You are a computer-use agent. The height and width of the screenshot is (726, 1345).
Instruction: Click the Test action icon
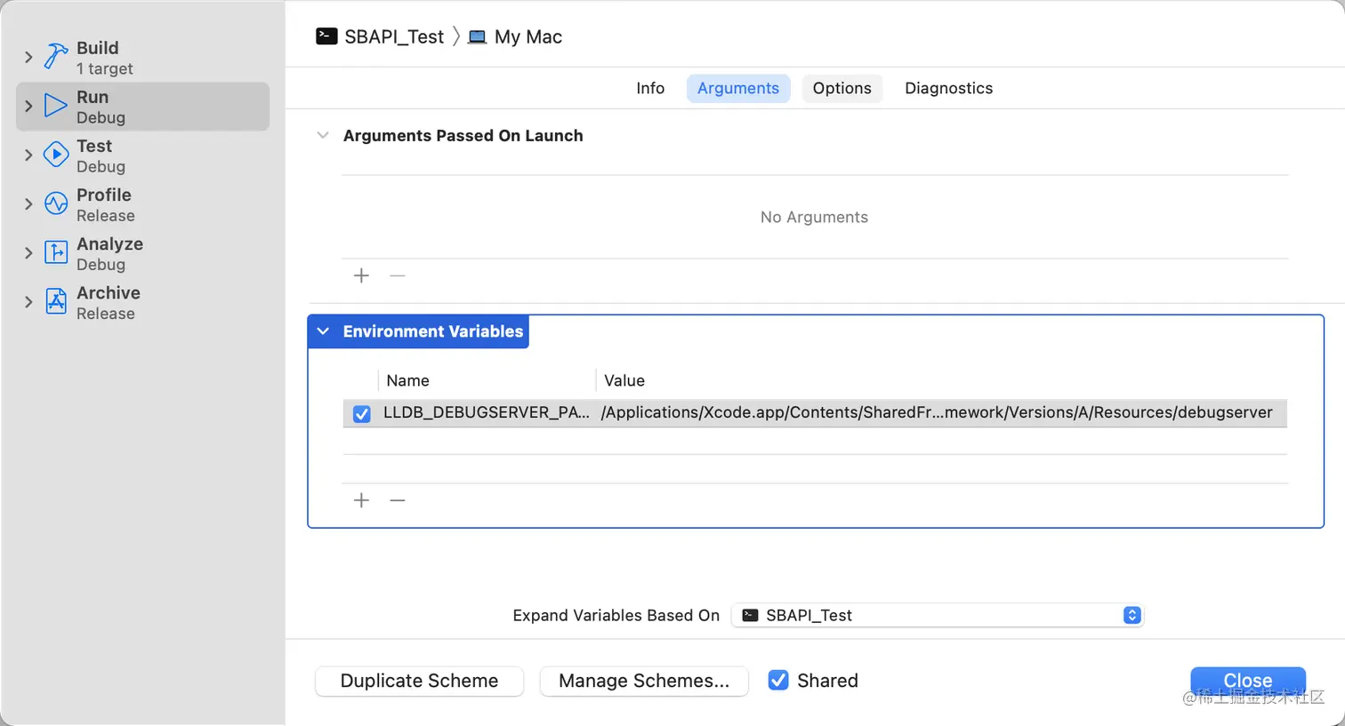click(x=56, y=155)
